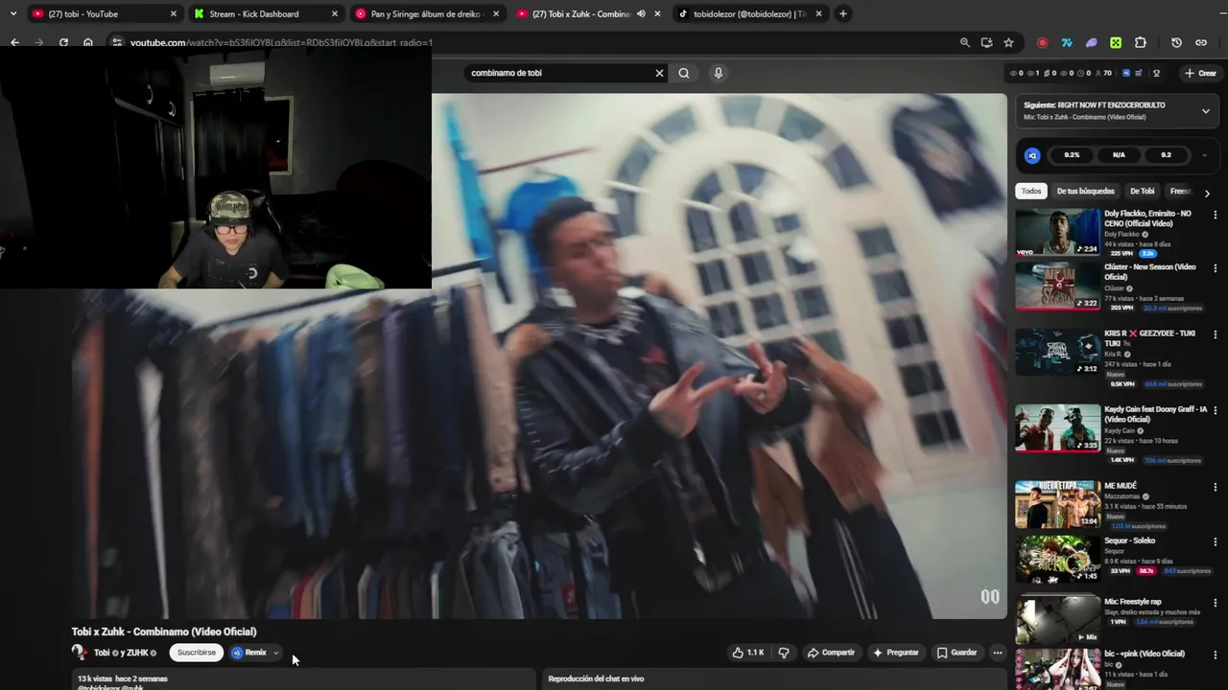Select the De tus búsquedas chip
Screen dimensions: 1228x690
[1086, 191]
